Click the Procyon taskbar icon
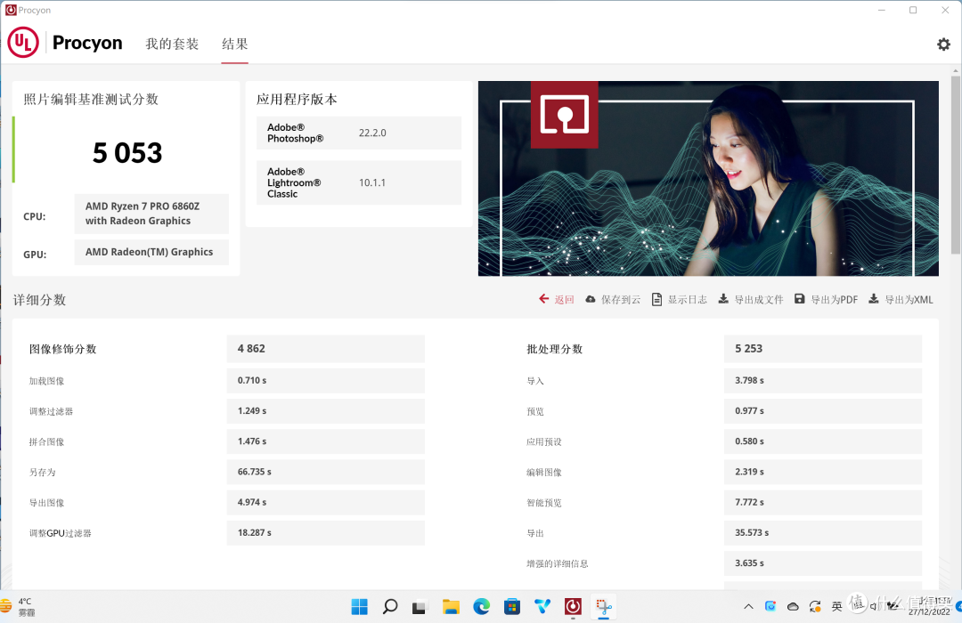Image resolution: width=962 pixels, height=623 pixels. pyautogui.click(x=573, y=606)
